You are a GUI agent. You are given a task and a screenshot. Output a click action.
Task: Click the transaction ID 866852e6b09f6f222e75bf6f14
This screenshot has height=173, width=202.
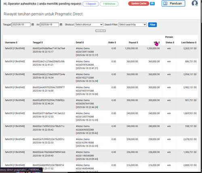[48, 165]
